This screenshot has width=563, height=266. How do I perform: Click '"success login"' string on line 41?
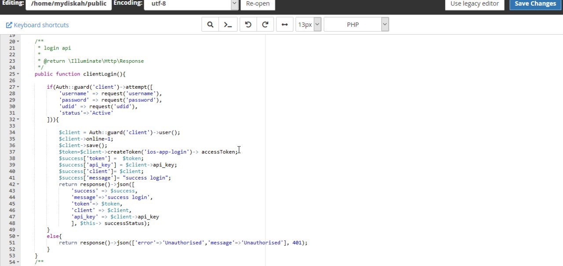[145, 178]
